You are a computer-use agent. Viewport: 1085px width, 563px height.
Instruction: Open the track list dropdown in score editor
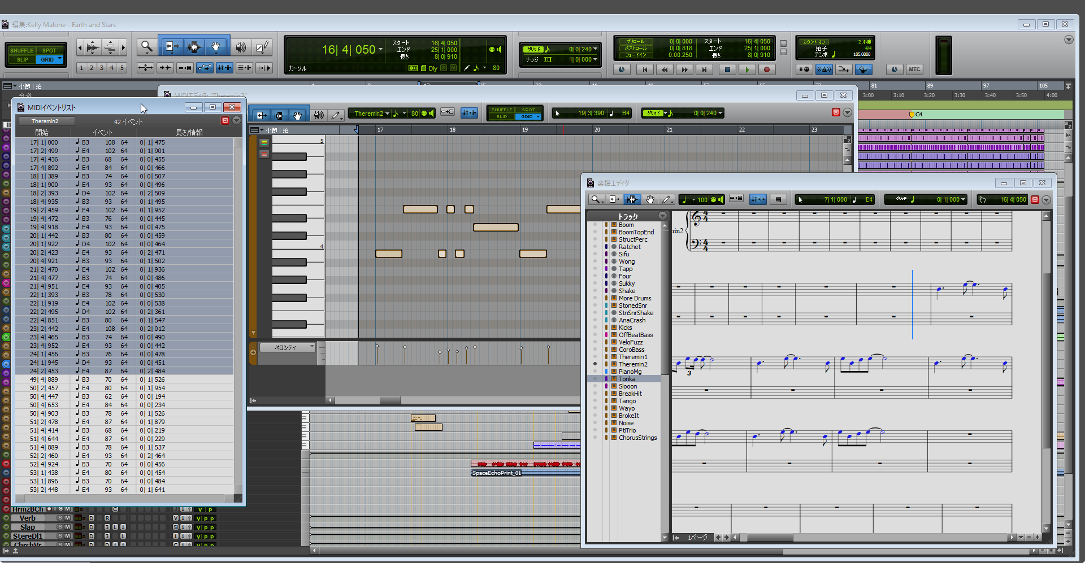click(x=662, y=216)
